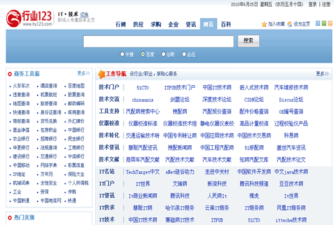Open the CSDN论坛 link

(x=254, y=100)
